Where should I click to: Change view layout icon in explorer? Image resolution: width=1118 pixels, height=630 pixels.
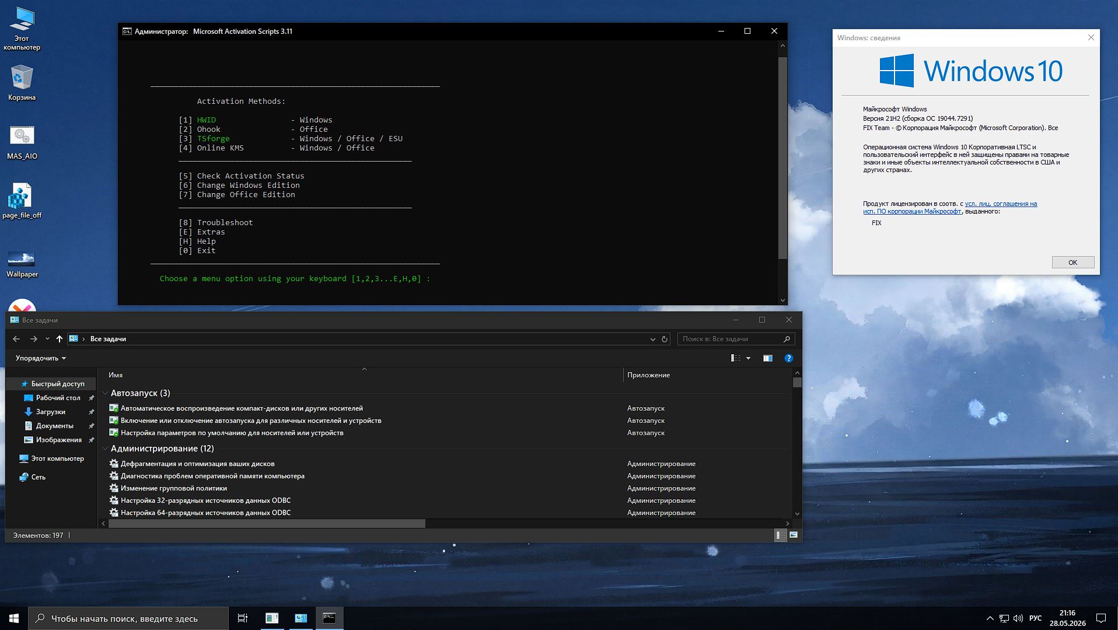pos(736,358)
